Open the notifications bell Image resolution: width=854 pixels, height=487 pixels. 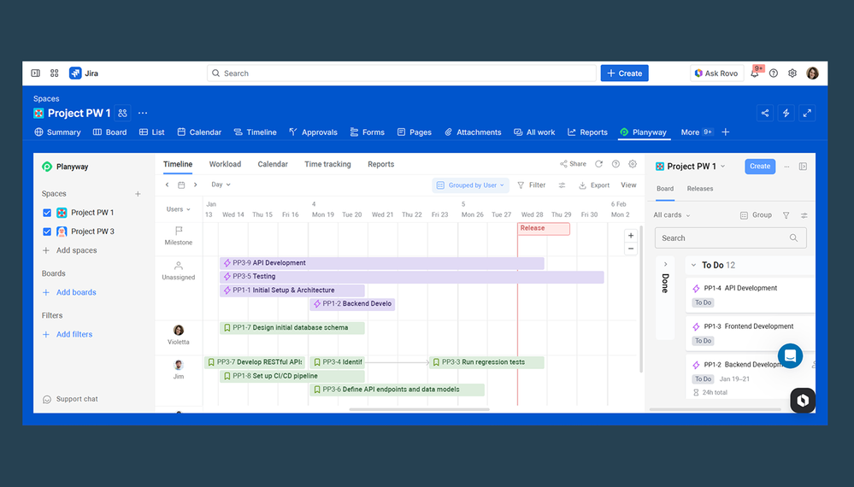(x=754, y=73)
